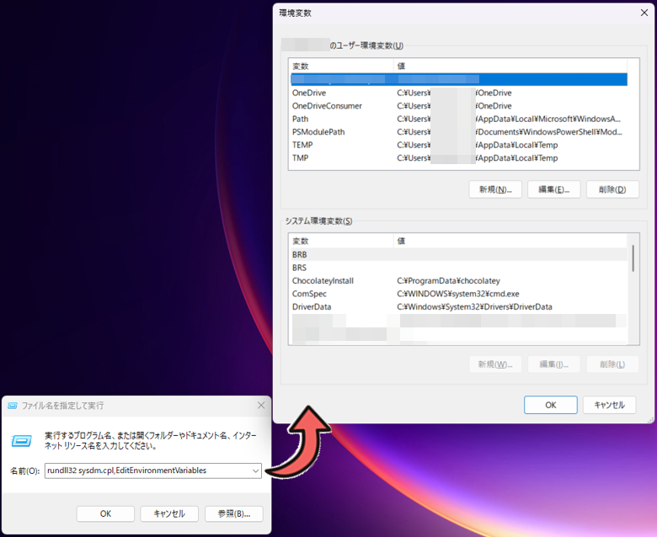
Task: Click 削除(D) under user variables
Action: tap(612, 189)
